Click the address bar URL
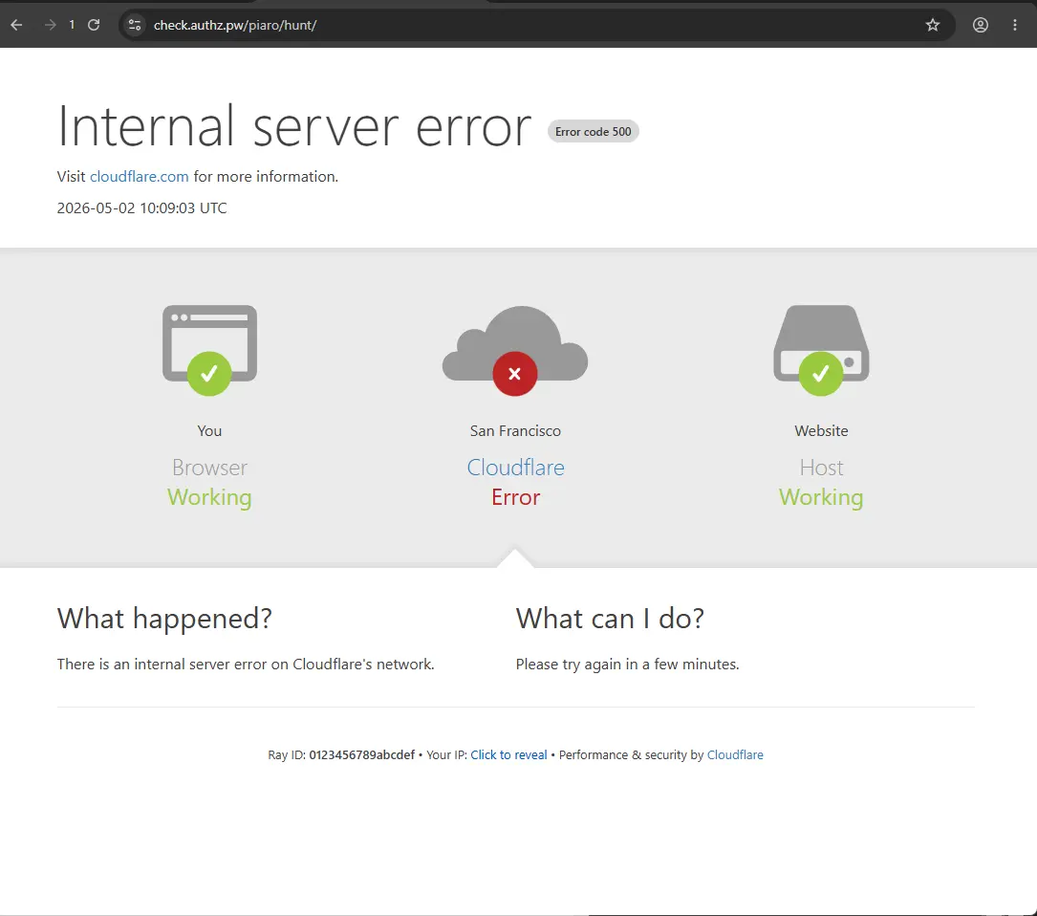The width and height of the screenshot is (1037, 916). click(x=235, y=25)
